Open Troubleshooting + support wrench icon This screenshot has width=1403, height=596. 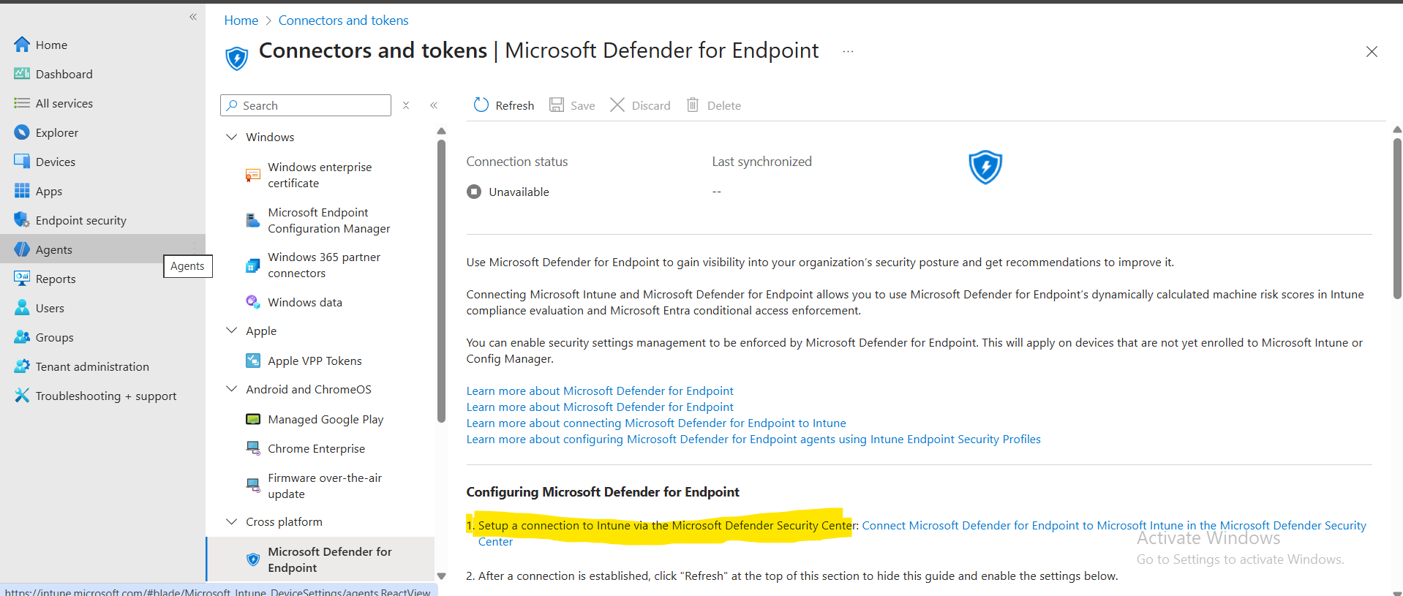coord(22,396)
